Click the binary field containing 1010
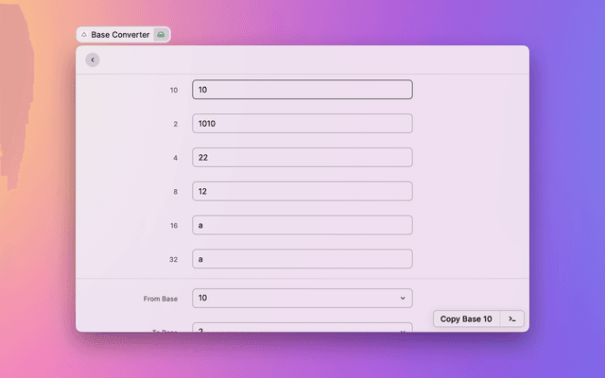The width and height of the screenshot is (605, 378). 302,124
